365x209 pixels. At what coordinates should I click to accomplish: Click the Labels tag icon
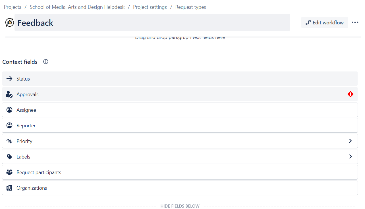point(9,157)
